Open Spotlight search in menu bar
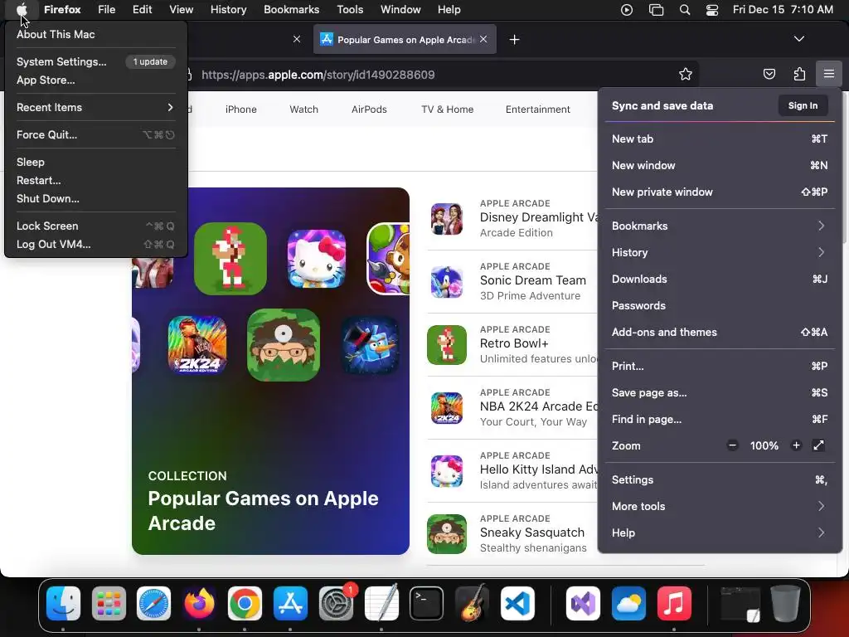 click(x=684, y=10)
